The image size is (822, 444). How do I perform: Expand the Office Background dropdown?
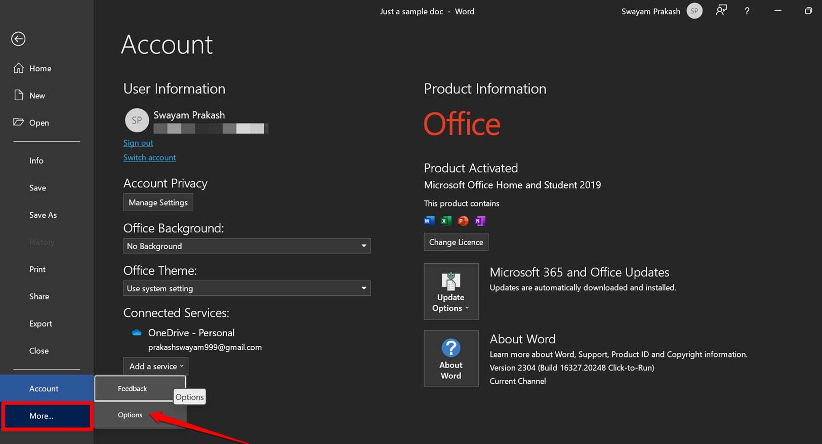pos(247,246)
